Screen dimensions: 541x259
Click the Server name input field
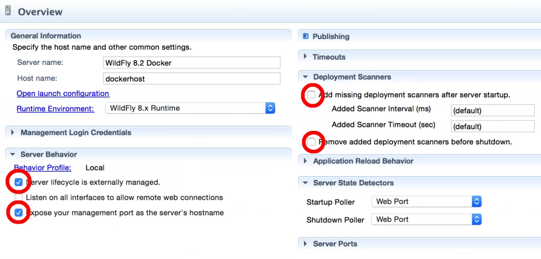(191, 63)
